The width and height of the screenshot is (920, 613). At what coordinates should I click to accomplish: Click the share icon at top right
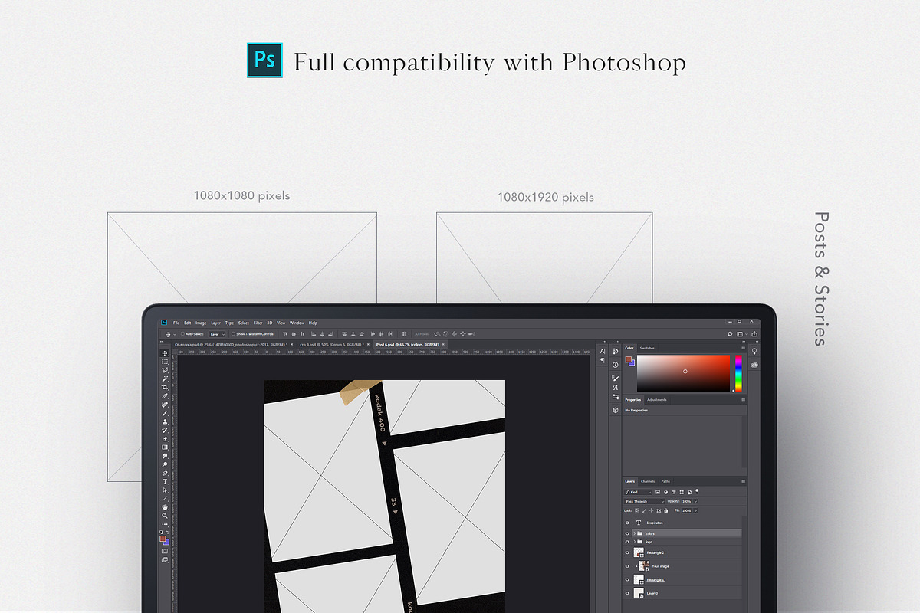[754, 334]
